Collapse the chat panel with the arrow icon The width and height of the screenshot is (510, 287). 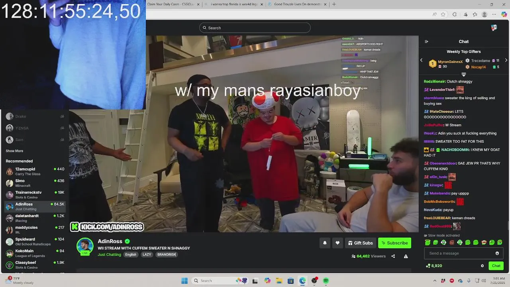426,41
